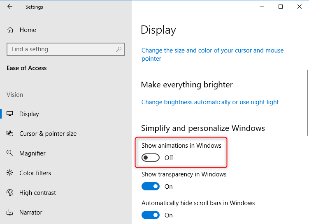Screen dimensions: 309x224
Task: Go to Color filters settings
Action: click(x=35, y=173)
